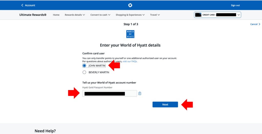
Task: Expand the Convert to cash menu
Action: pyautogui.click(x=100, y=15)
